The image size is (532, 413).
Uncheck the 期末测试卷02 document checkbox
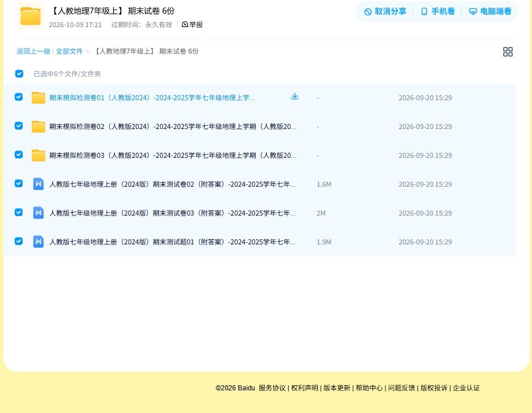point(19,183)
